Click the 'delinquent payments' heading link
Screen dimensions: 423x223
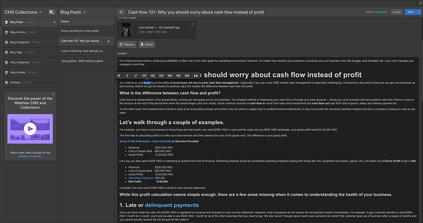172,205
